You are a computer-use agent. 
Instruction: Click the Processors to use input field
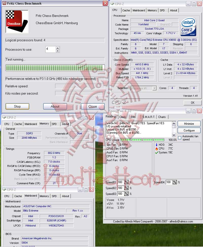click(x=50, y=49)
